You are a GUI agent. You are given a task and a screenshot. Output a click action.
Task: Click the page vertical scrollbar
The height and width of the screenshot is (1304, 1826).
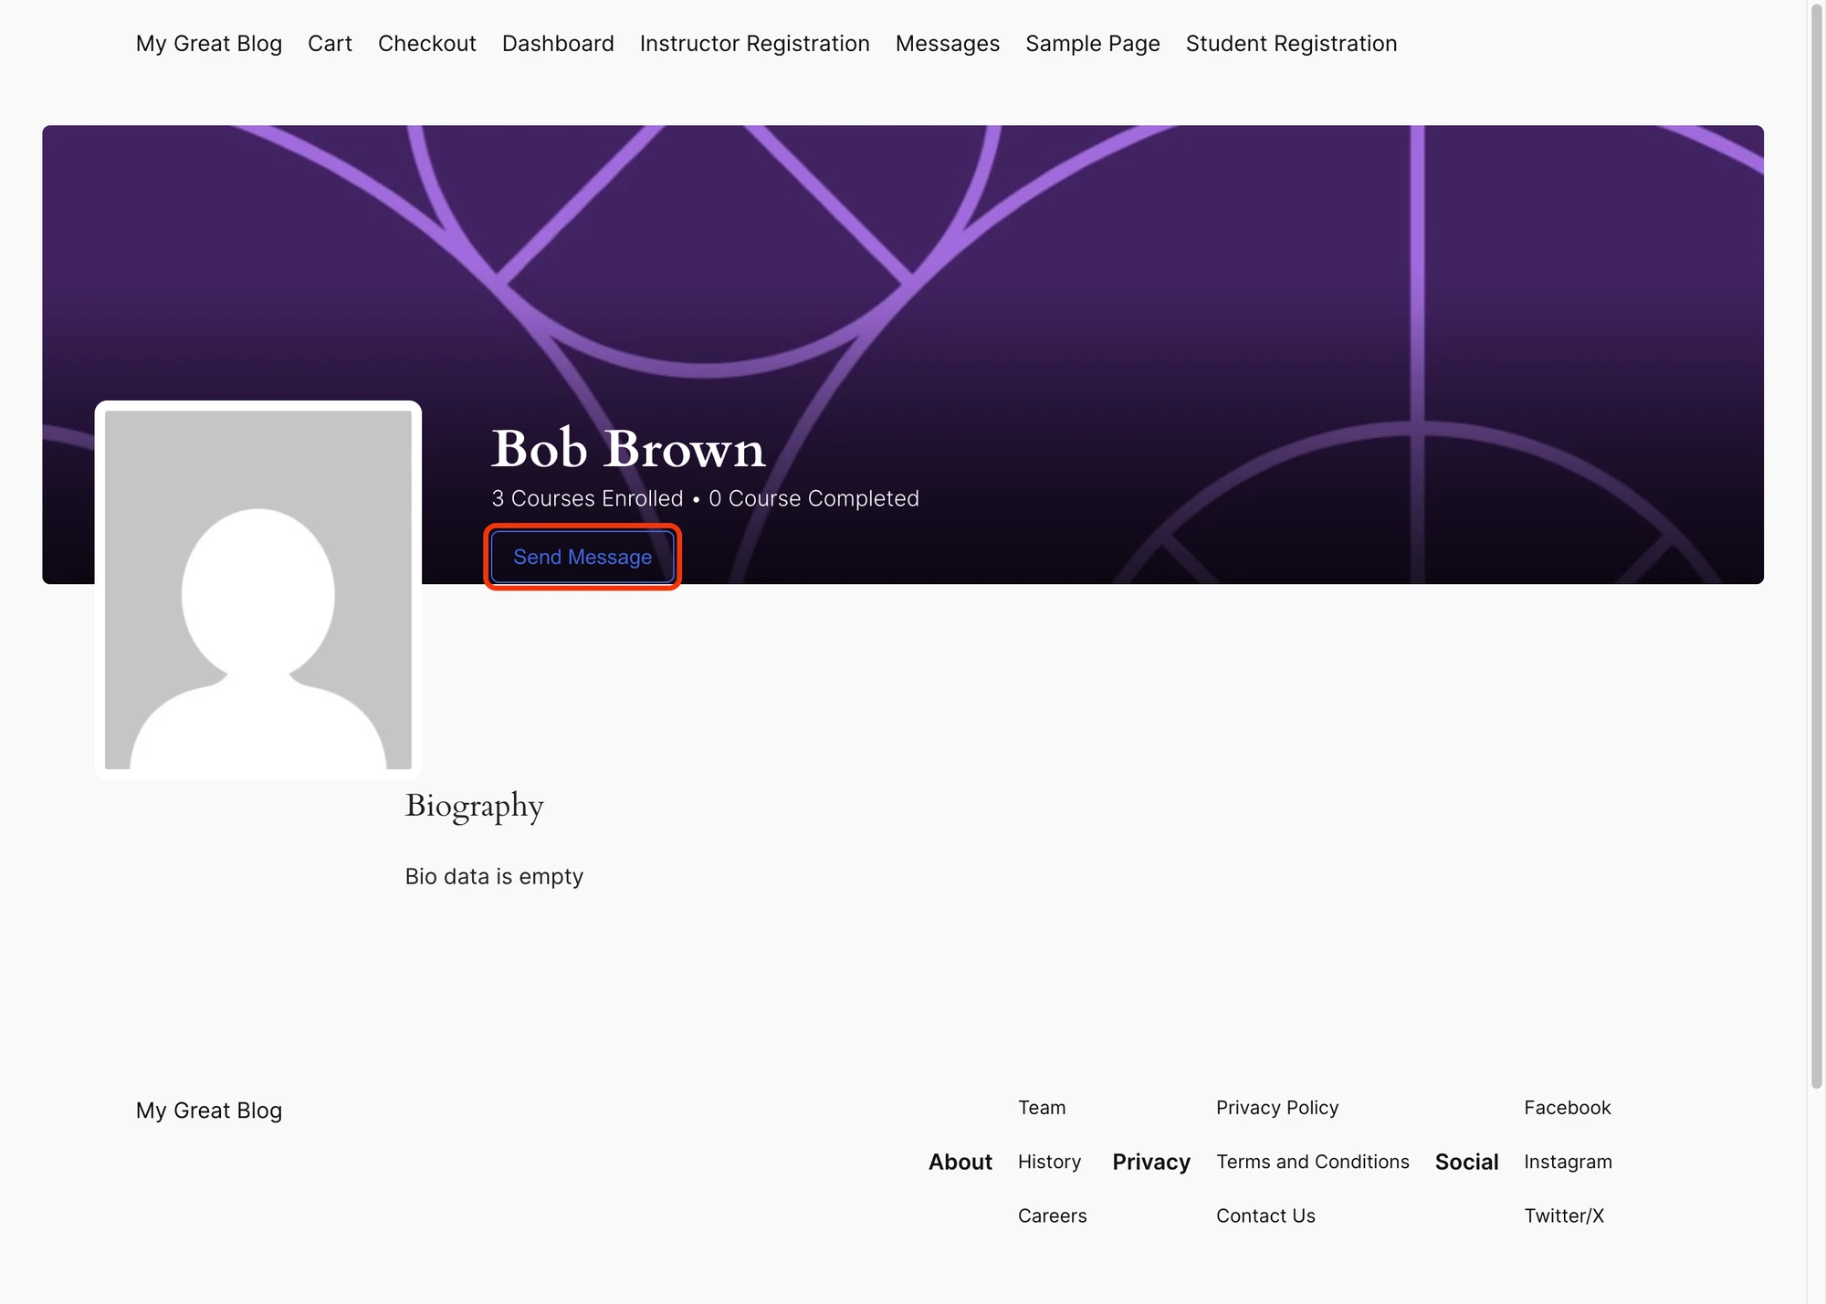[x=1816, y=548]
